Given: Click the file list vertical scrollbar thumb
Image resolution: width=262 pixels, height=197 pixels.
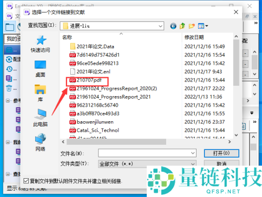Looking at the screenshot, I should tap(236, 63).
